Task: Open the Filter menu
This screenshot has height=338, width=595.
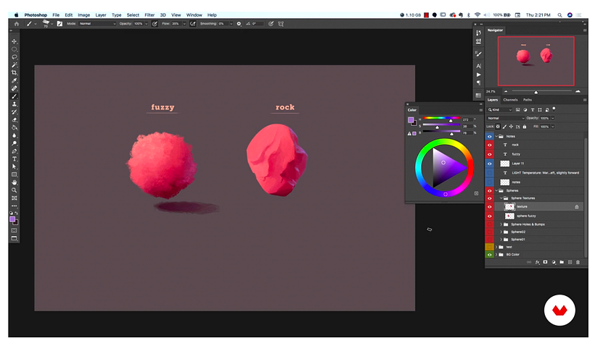Action: click(149, 15)
